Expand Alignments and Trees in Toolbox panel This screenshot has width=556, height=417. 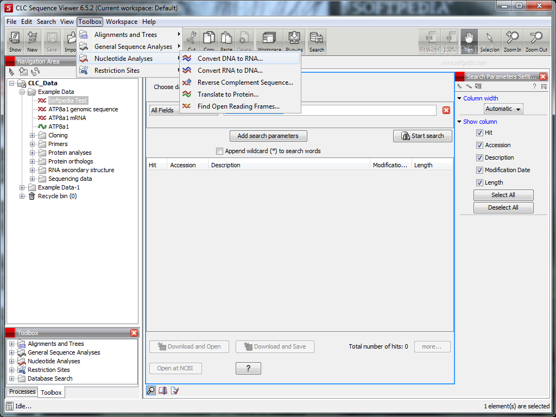[12, 344]
